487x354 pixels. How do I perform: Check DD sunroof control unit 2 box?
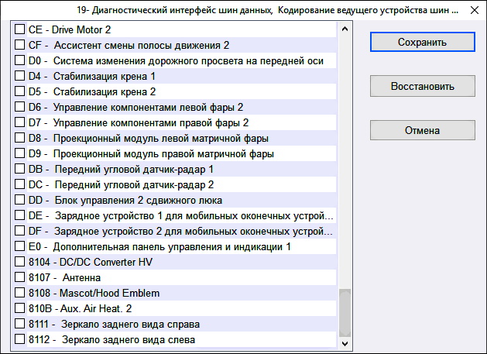(x=20, y=200)
